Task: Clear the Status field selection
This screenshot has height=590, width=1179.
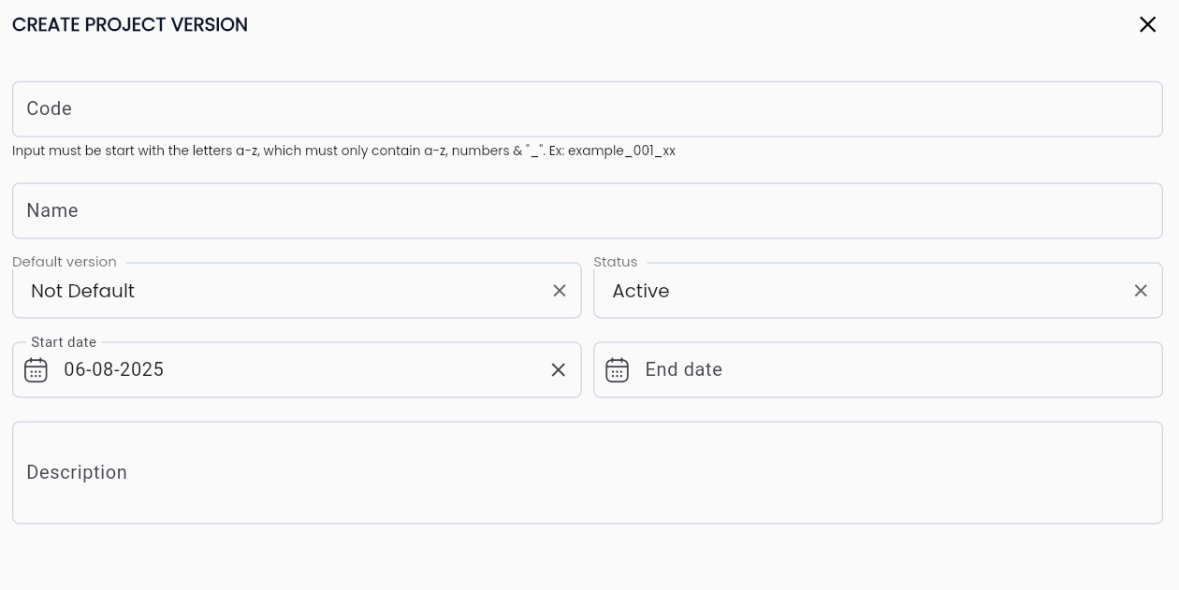Action: point(1141,291)
